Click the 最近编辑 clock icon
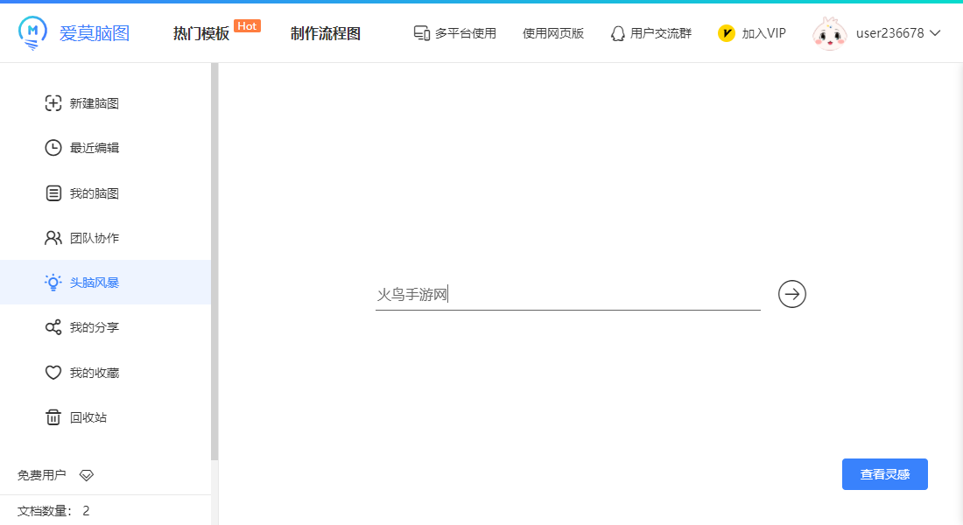Screen dimensions: 963x525 [x=53, y=147]
